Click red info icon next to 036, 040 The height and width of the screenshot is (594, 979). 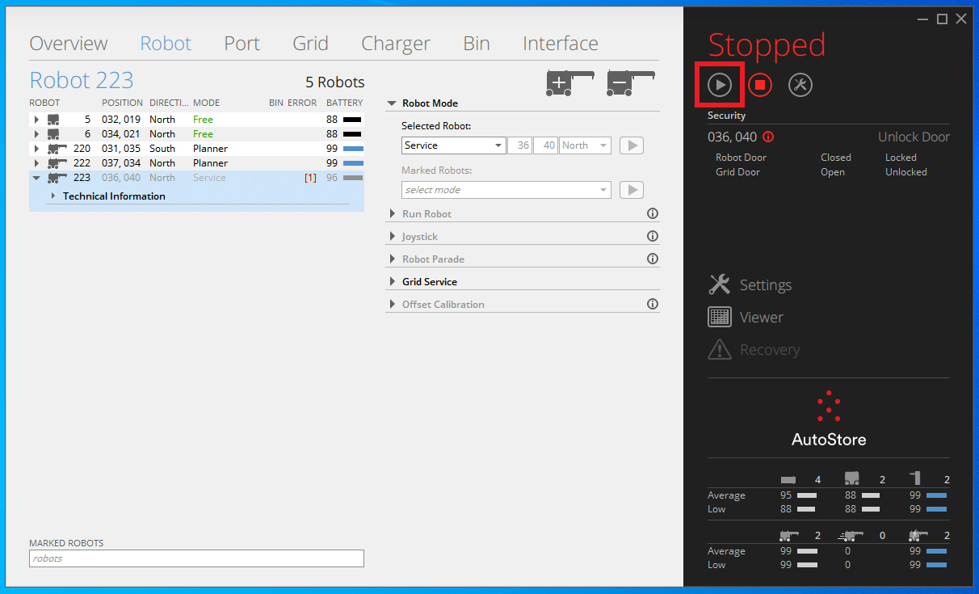(x=768, y=137)
